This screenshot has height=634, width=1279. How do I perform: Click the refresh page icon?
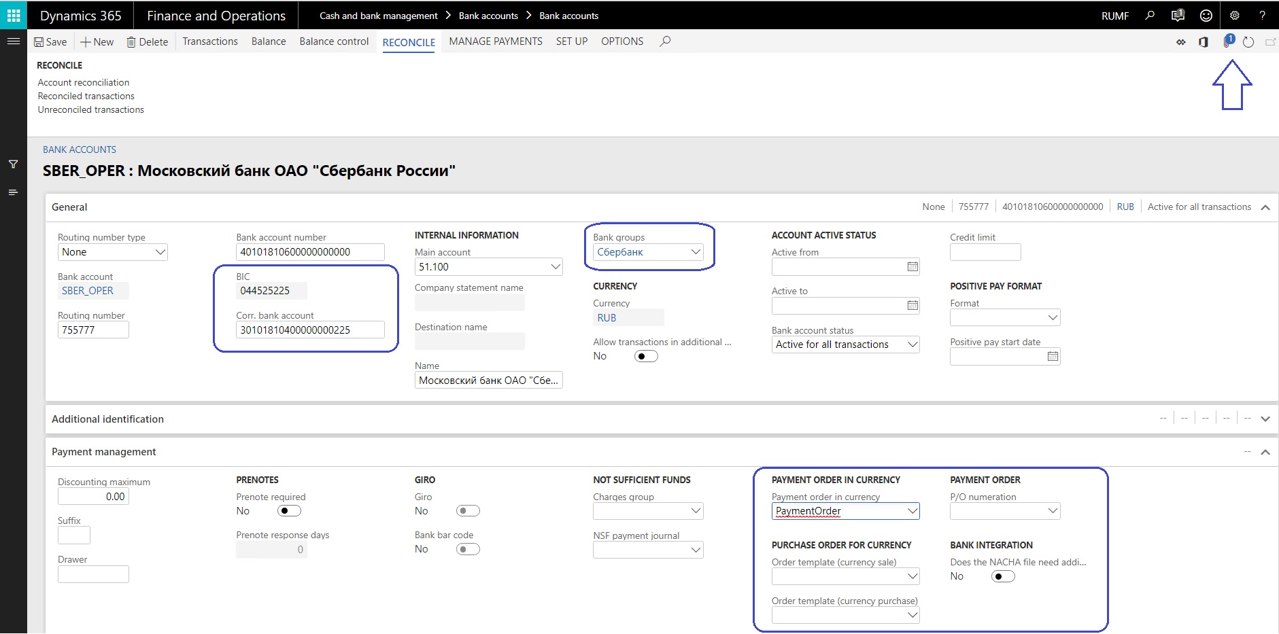coord(1248,42)
